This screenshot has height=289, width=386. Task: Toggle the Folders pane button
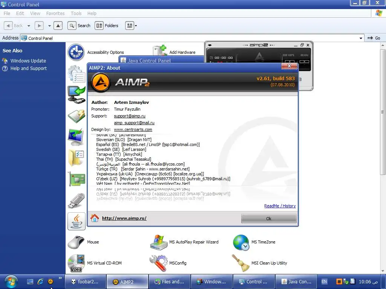(107, 26)
